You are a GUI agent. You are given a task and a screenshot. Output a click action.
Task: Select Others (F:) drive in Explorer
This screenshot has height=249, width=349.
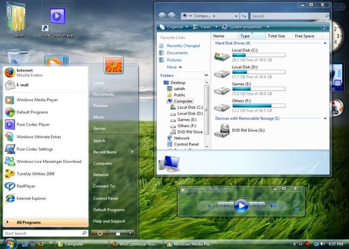[249, 106]
